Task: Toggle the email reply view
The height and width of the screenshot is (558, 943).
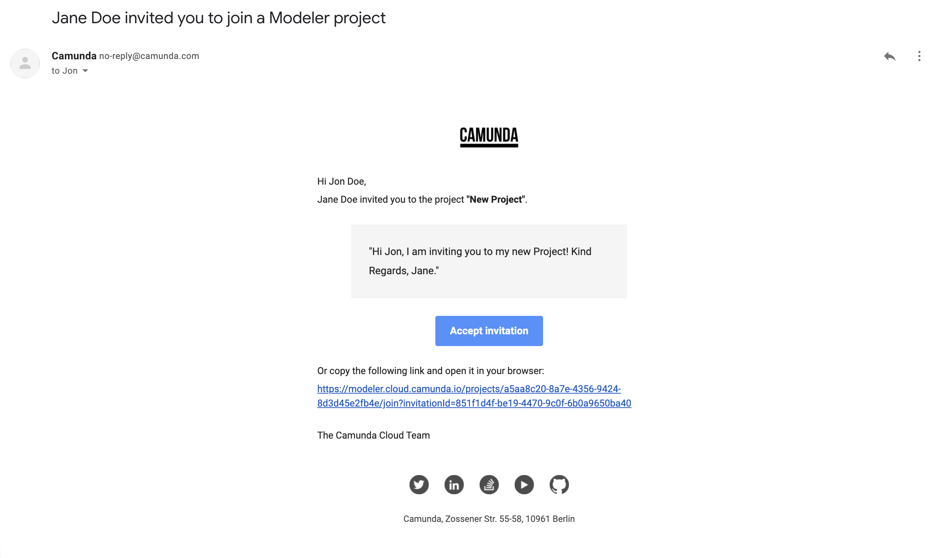Action: [889, 56]
